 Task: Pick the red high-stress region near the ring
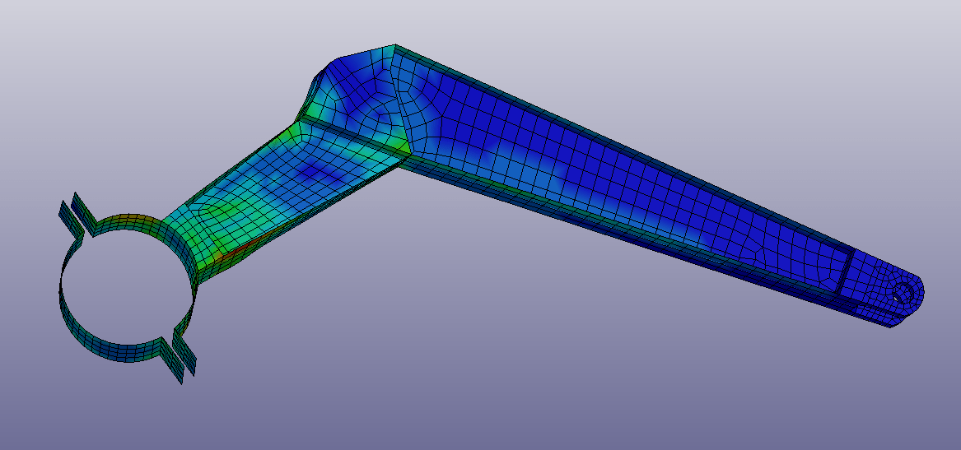point(245,249)
